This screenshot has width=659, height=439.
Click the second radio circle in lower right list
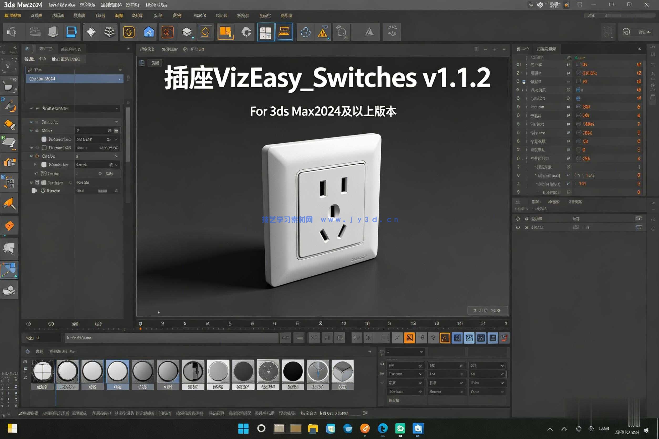pyautogui.click(x=518, y=227)
